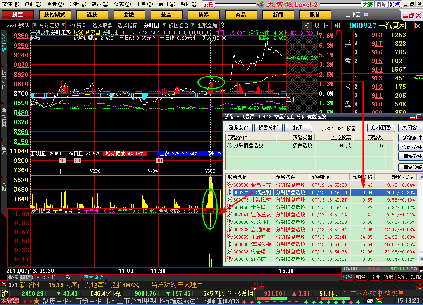Close the news ticker with red X
The width and height of the screenshot is (423, 305).
pos(4,284)
